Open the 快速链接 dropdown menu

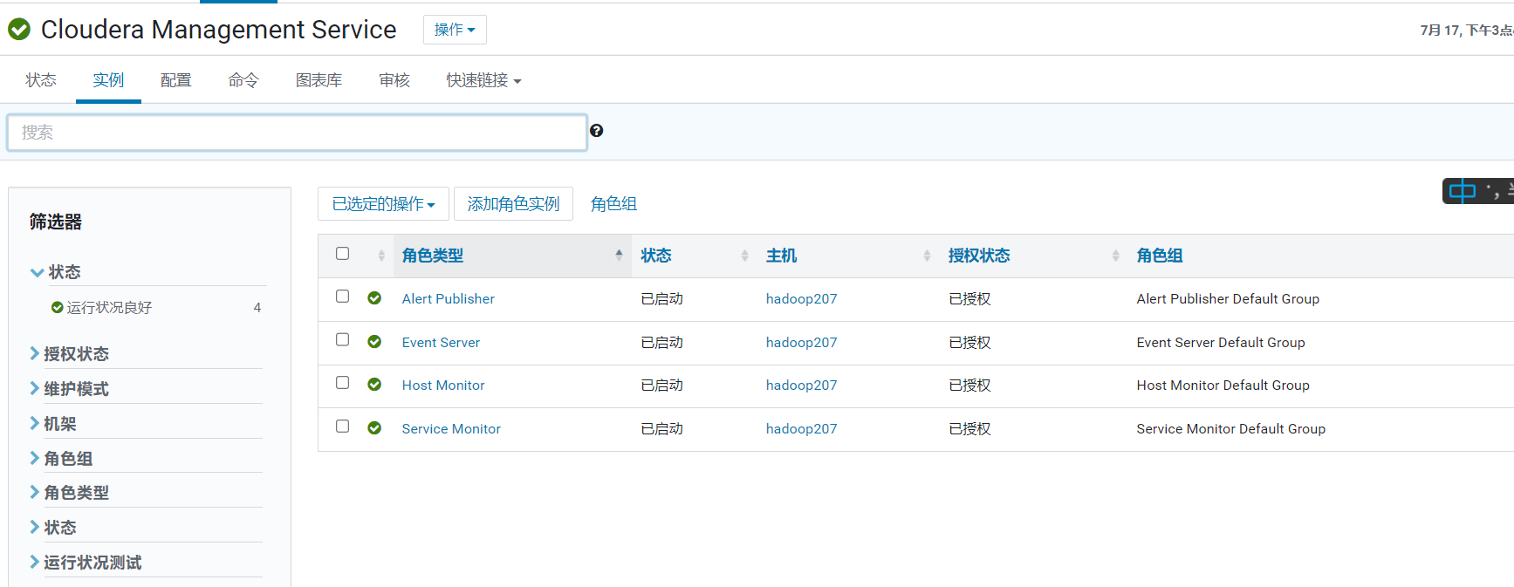click(483, 80)
